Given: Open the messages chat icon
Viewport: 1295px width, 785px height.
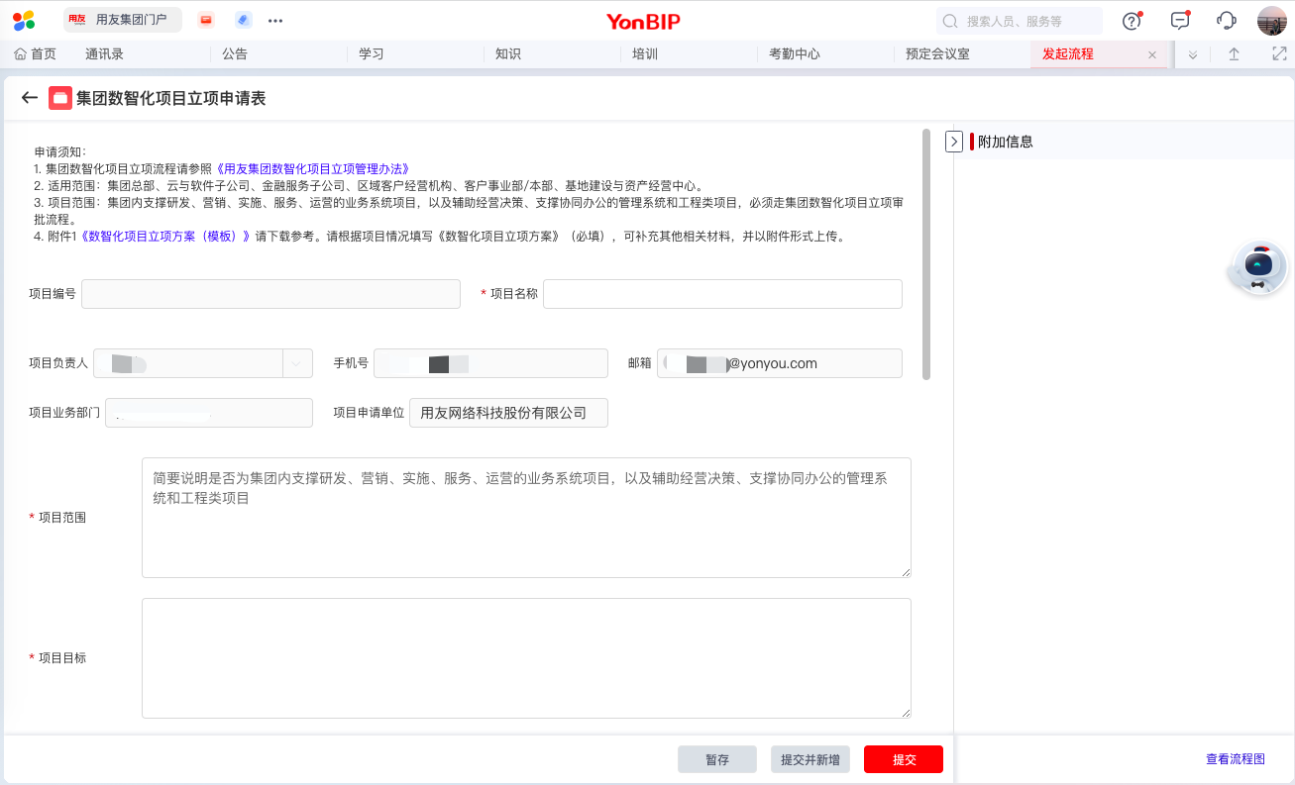Looking at the screenshot, I should click(x=1179, y=21).
